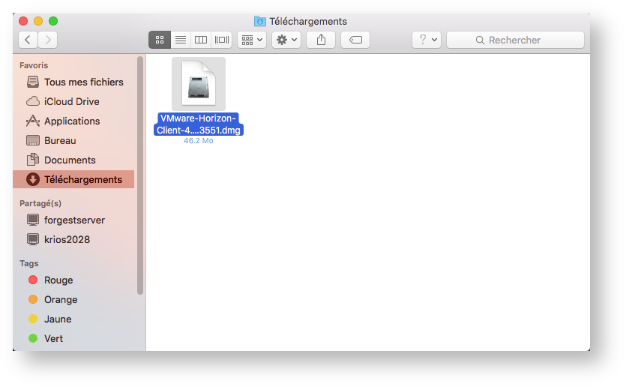Select the Jaune tag
The height and width of the screenshot is (387, 626).
coord(75,319)
